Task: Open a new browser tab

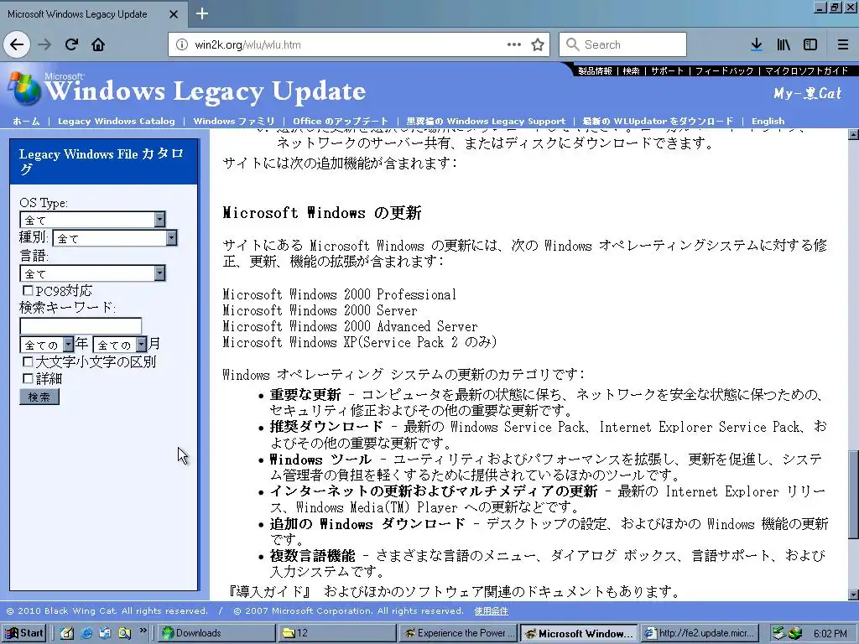Action: point(201,13)
